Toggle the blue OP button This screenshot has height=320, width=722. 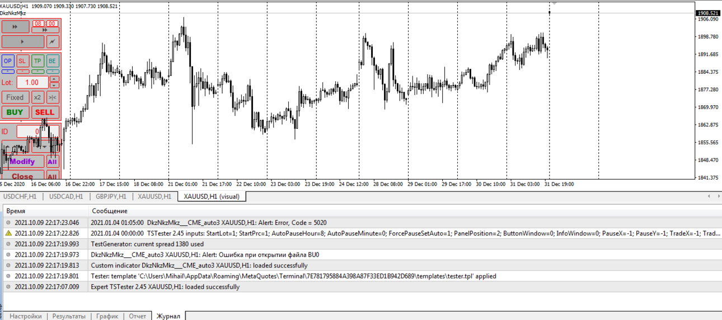8,61
